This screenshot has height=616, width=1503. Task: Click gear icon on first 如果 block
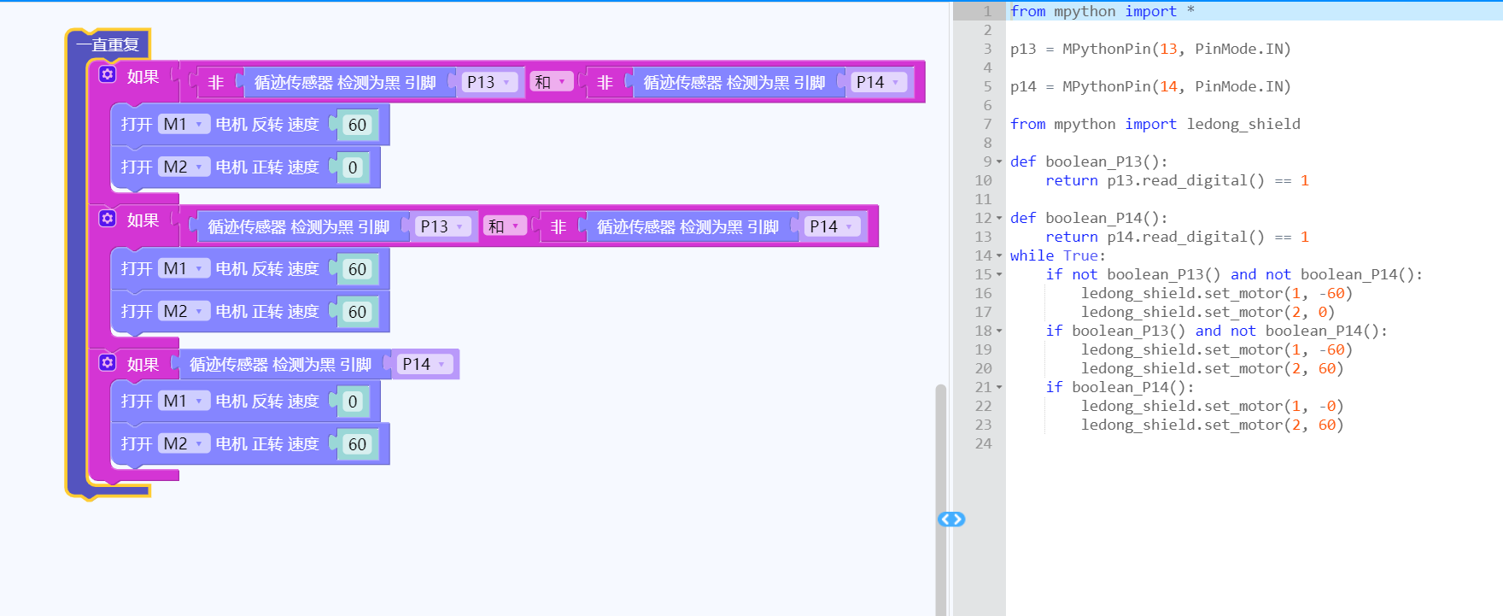tap(108, 74)
